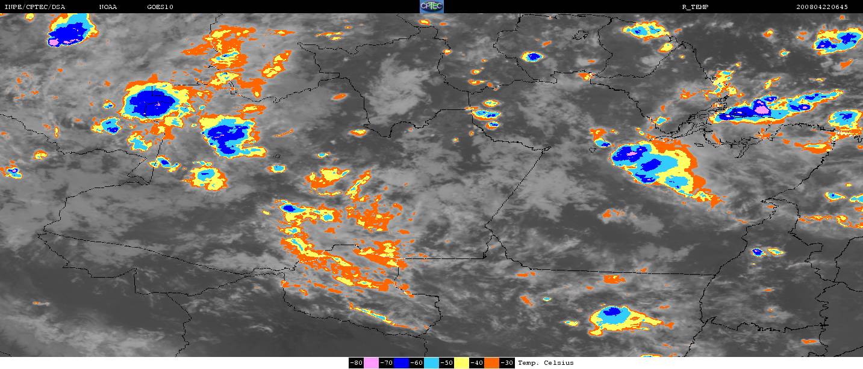Click the "-40" legend value

[x=476, y=363]
